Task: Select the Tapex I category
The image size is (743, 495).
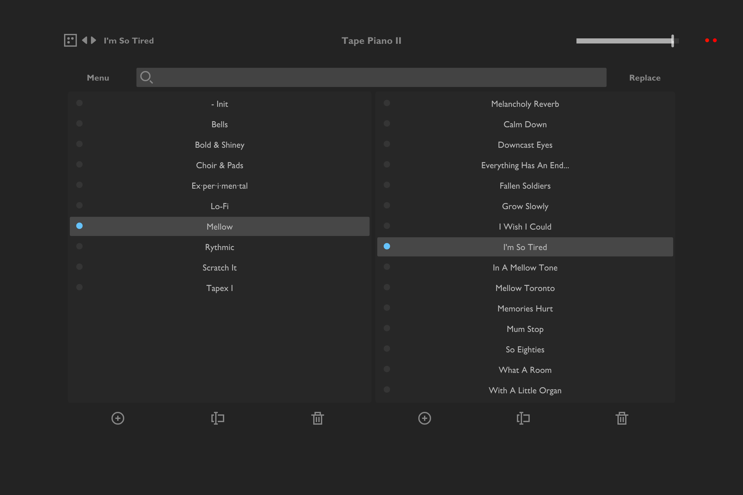Action: coord(220,288)
